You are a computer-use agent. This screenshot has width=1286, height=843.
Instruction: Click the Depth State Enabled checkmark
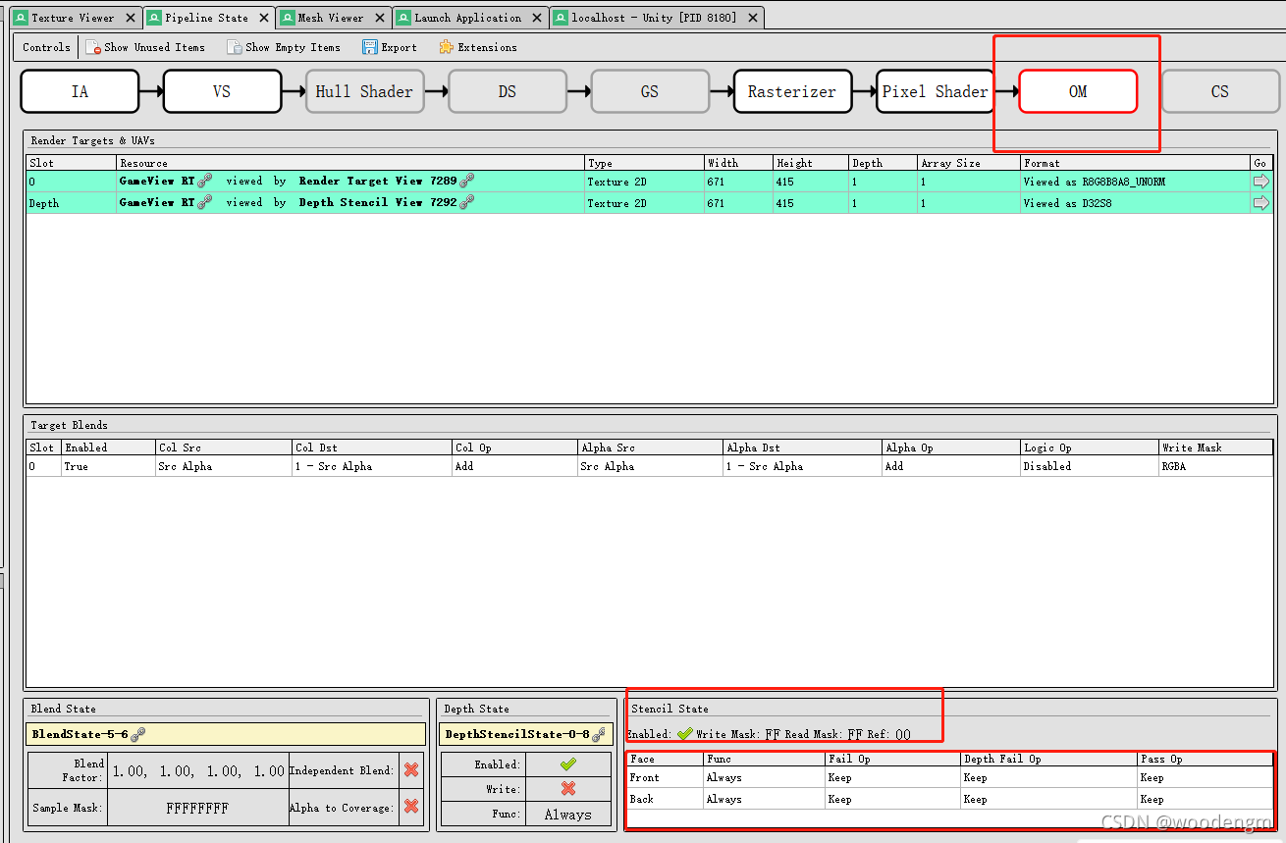(x=567, y=764)
